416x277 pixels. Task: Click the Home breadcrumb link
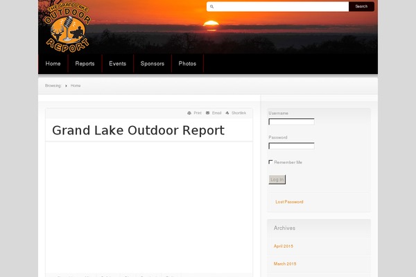[x=76, y=86]
